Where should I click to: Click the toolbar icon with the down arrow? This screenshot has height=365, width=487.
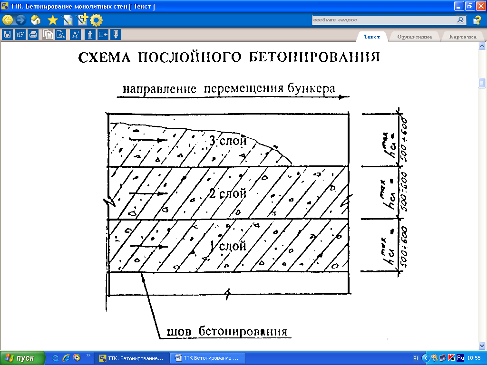point(116,34)
